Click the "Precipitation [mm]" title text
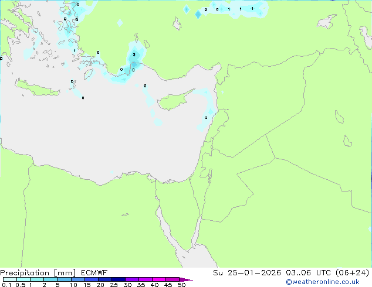372x287 pixels. (x=38, y=273)
